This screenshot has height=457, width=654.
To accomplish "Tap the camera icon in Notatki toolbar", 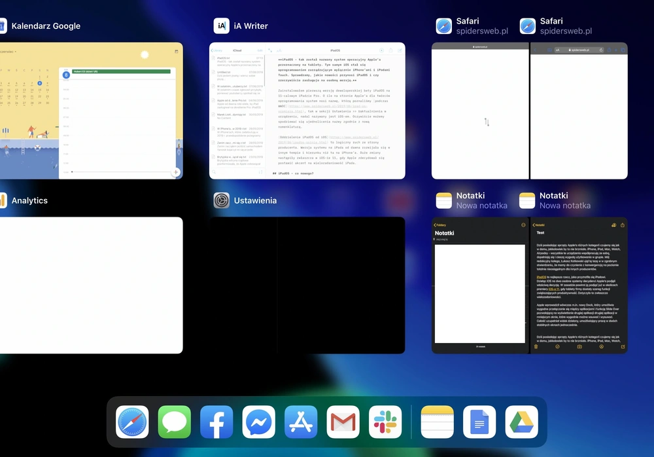I will click(x=579, y=347).
